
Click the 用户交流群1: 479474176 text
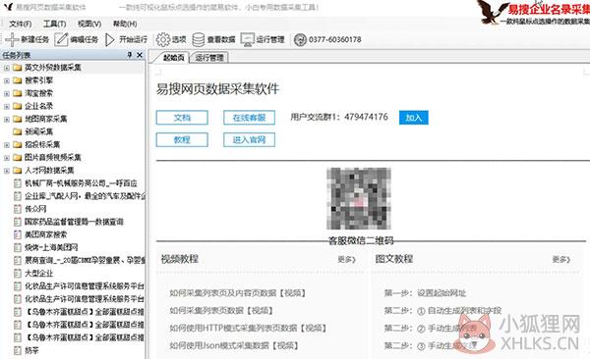[339, 117]
